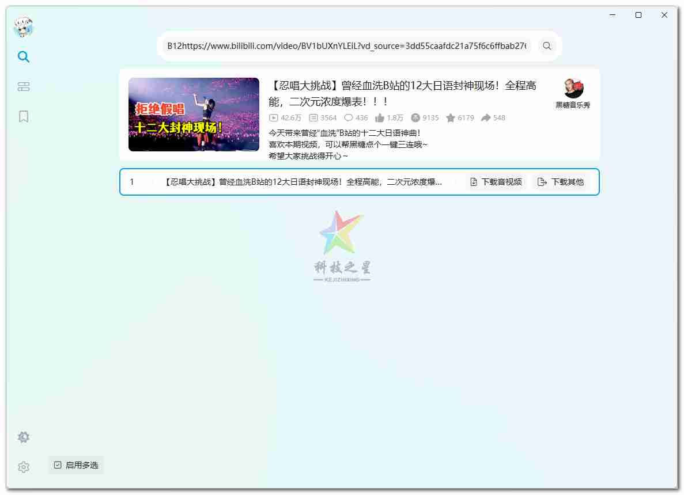This screenshot has height=495, width=684.
Task: Click the 黑糖音乐秀 uploader avatar
Action: 573,89
